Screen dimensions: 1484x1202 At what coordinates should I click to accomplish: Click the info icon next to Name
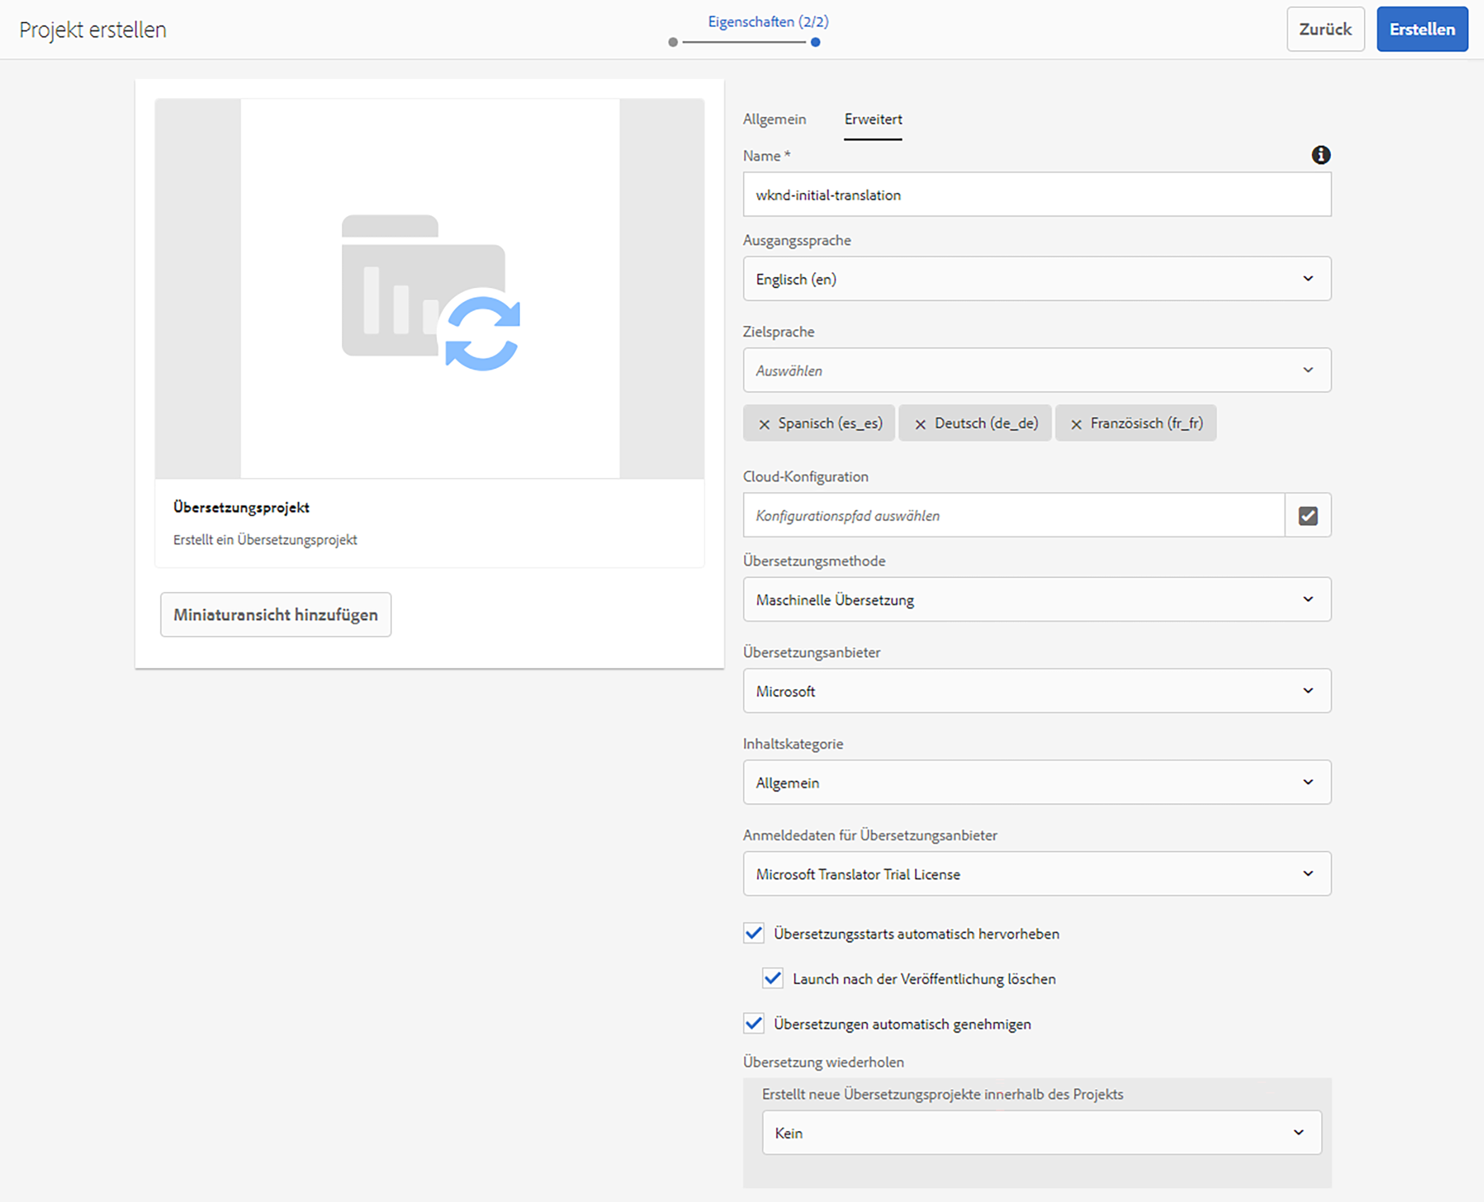point(1321,155)
